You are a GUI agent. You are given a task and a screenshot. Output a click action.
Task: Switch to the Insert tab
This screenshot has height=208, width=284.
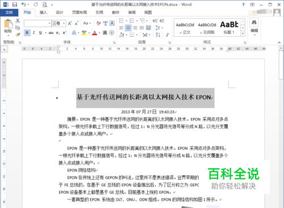(43, 12)
